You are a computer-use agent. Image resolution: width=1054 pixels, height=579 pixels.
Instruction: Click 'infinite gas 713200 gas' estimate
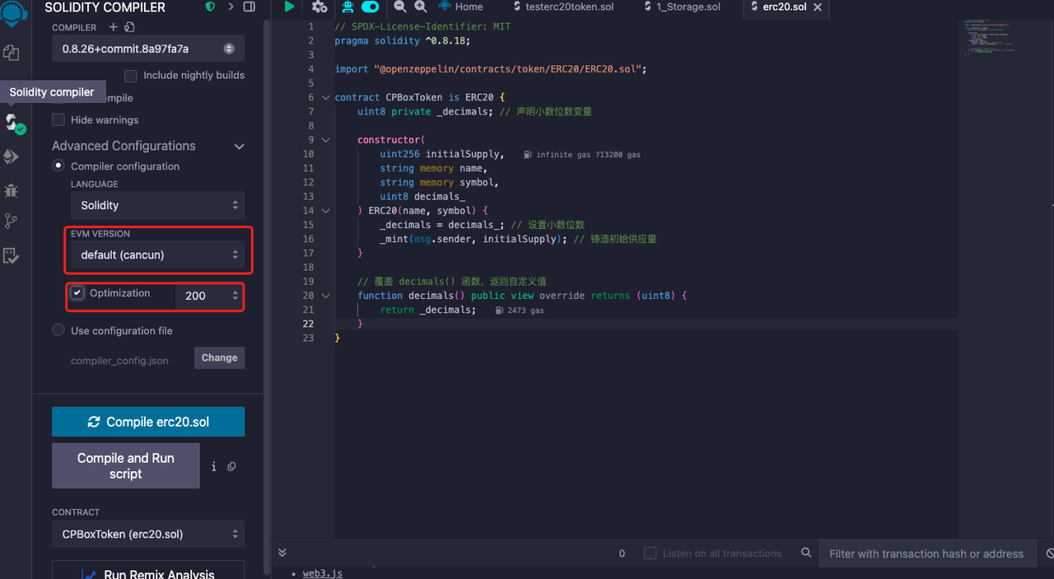[x=582, y=155]
